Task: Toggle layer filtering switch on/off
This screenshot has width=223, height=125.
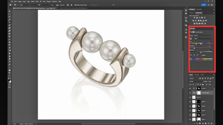Action: coord(213,78)
